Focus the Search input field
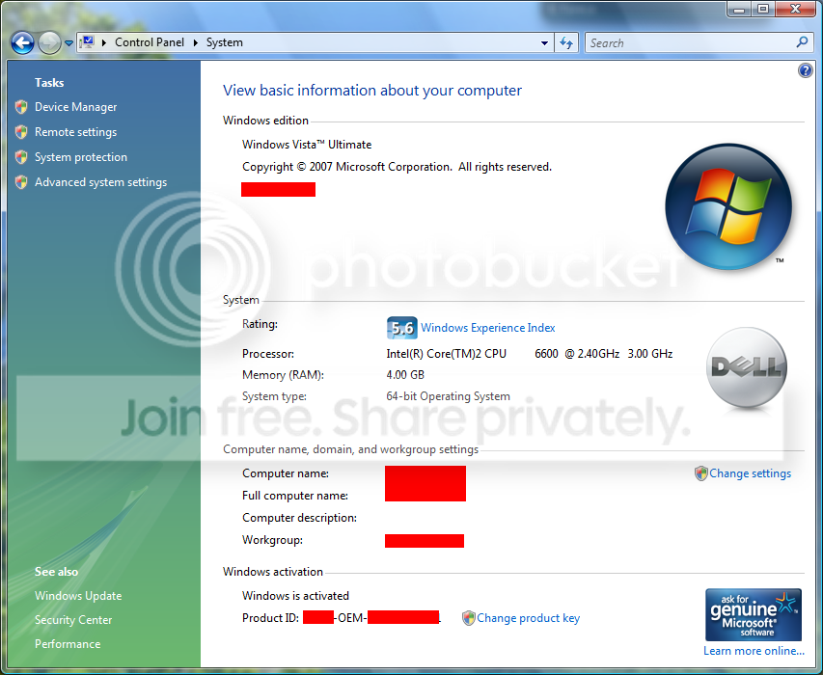Viewport: 823px width, 675px height. [x=691, y=43]
